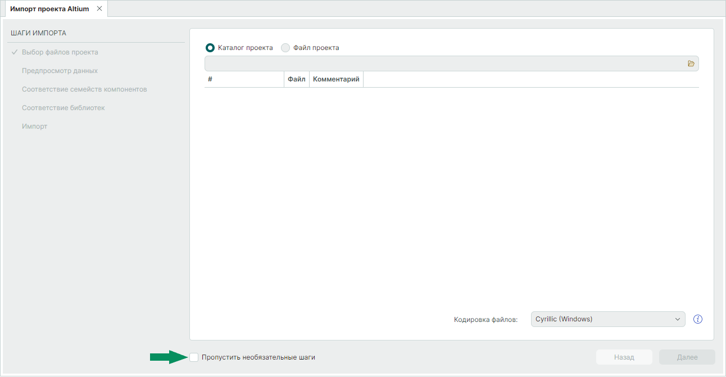
Task: Select the Файл проекта radio button
Action: point(285,48)
